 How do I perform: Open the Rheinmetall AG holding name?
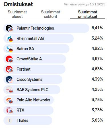coord(30,38)
